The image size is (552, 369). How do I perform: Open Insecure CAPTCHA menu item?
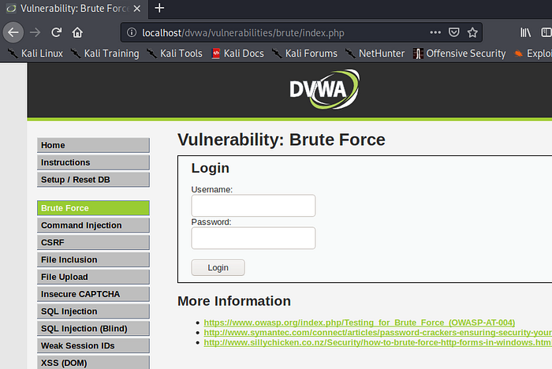pos(93,294)
